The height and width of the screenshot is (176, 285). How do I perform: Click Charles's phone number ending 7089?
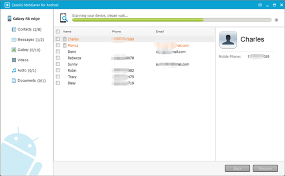point(123,39)
